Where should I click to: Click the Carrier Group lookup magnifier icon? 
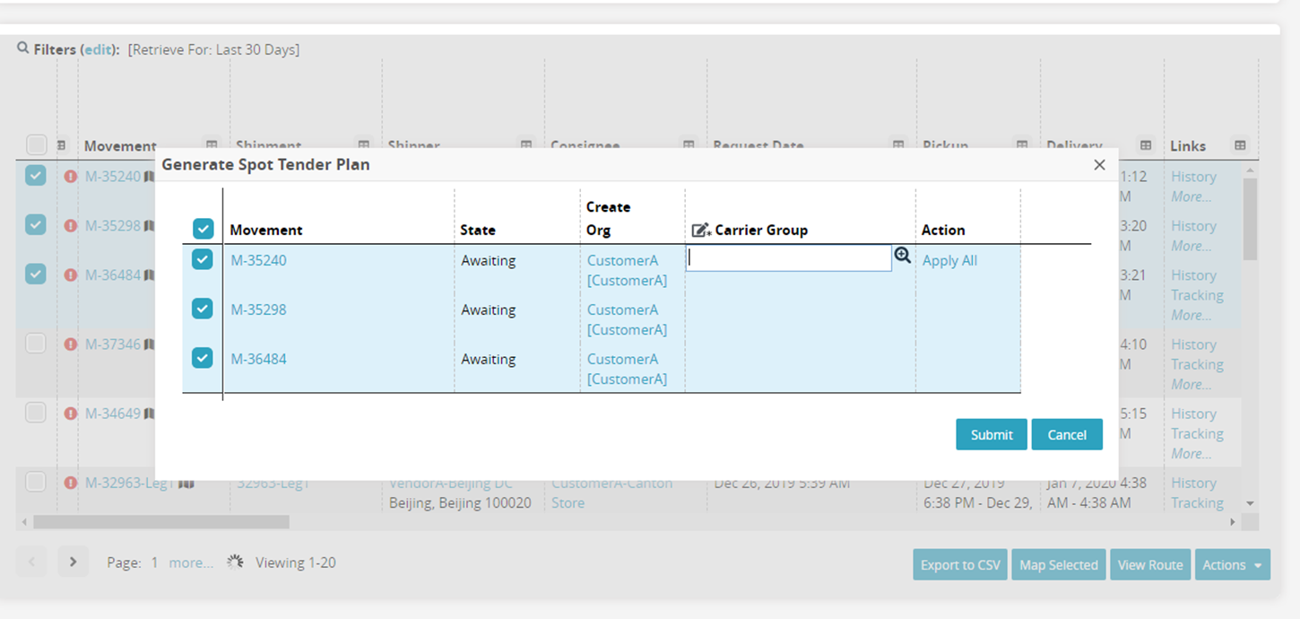[902, 257]
